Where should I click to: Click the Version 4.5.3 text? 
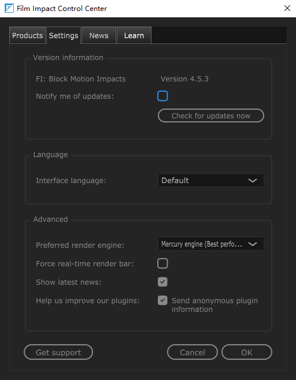[x=184, y=79]
